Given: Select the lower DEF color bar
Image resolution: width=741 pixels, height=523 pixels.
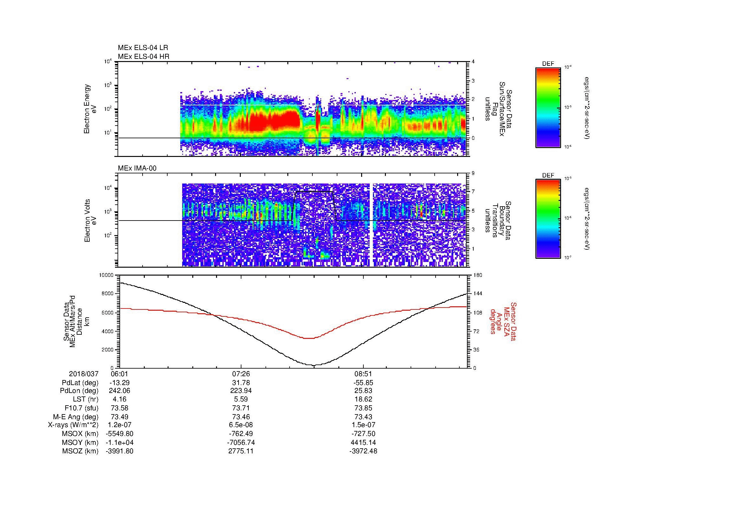Looking at the screenshot, I should pos(548,219).
